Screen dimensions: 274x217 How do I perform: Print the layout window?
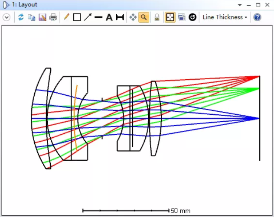[53, 17]
